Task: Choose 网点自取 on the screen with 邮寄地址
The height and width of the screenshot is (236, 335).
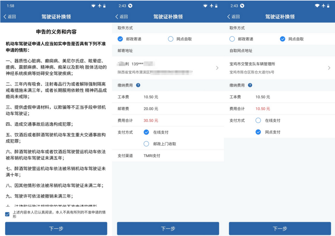Action: pos(171,39)
